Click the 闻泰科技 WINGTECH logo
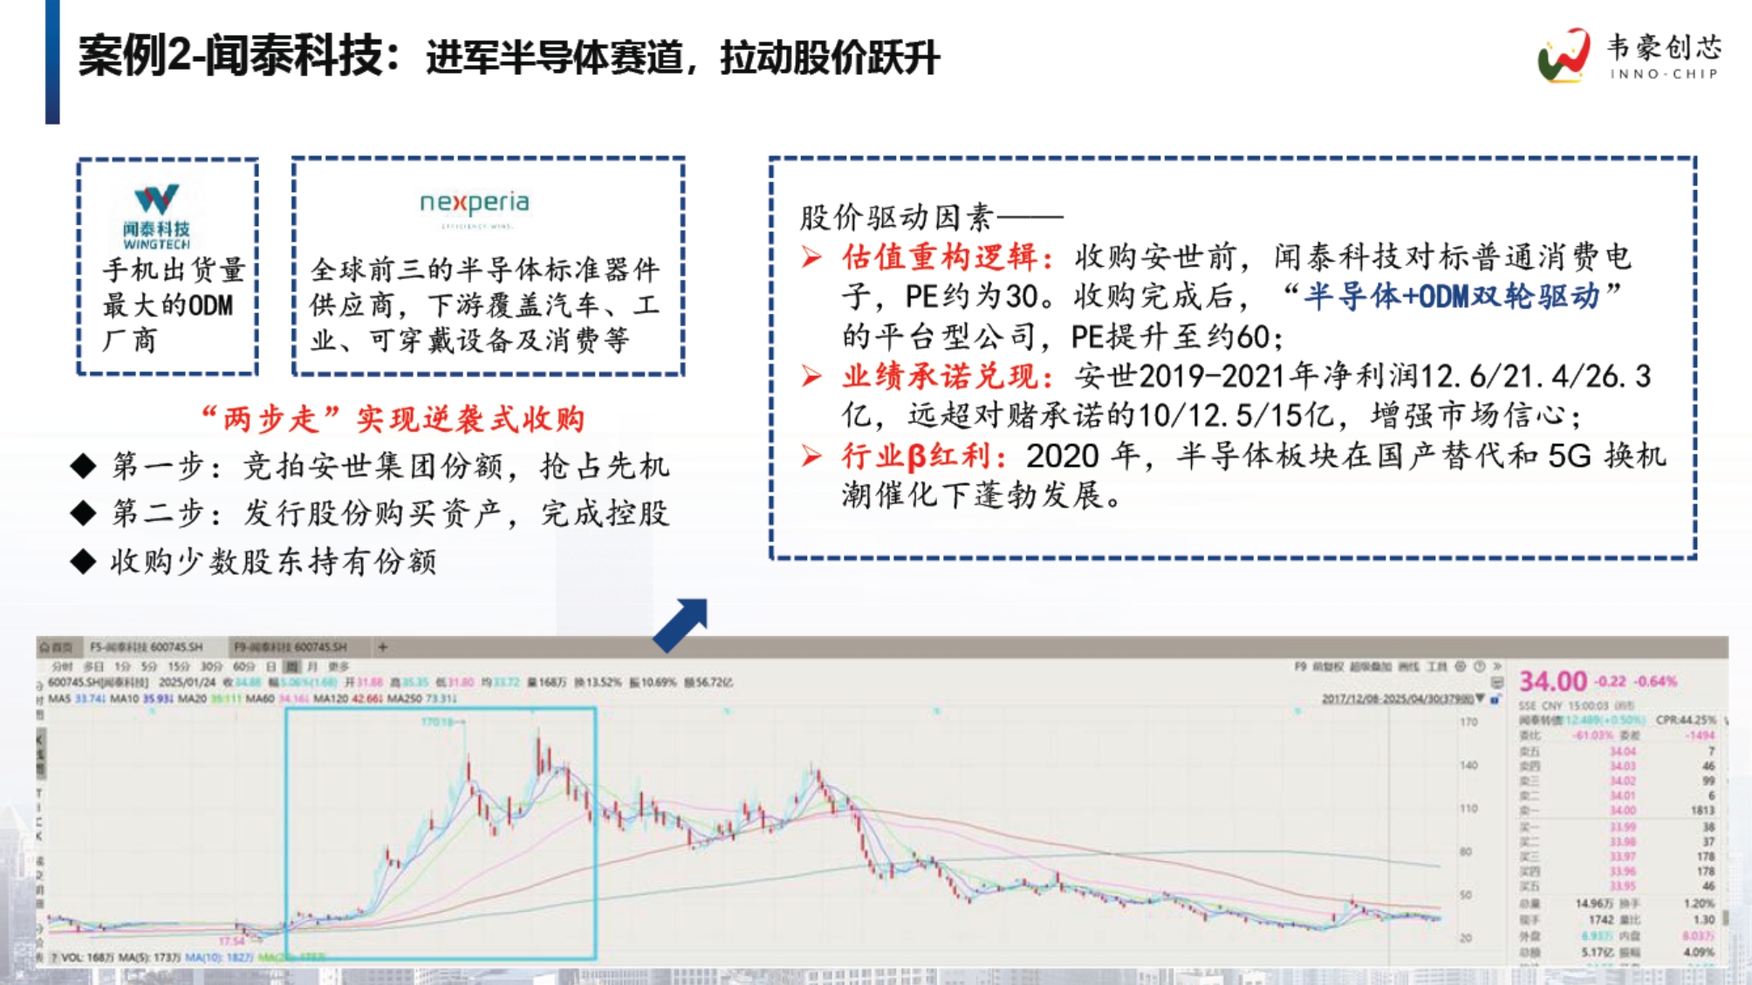Image resolution: width=1752 pixels, height=985 pixels. point(157,217)
